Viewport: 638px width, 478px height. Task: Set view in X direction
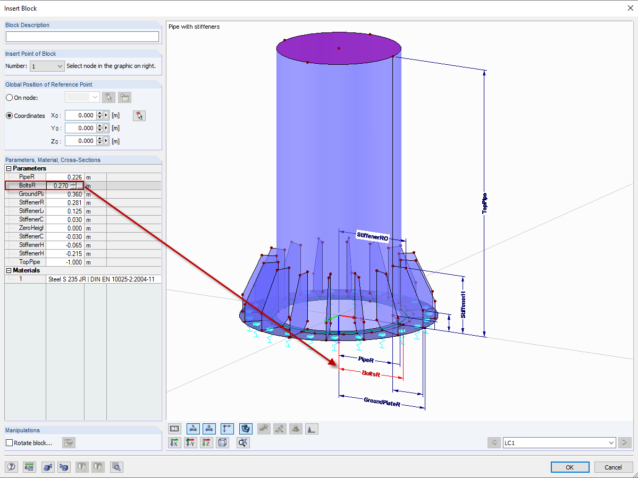174,442
